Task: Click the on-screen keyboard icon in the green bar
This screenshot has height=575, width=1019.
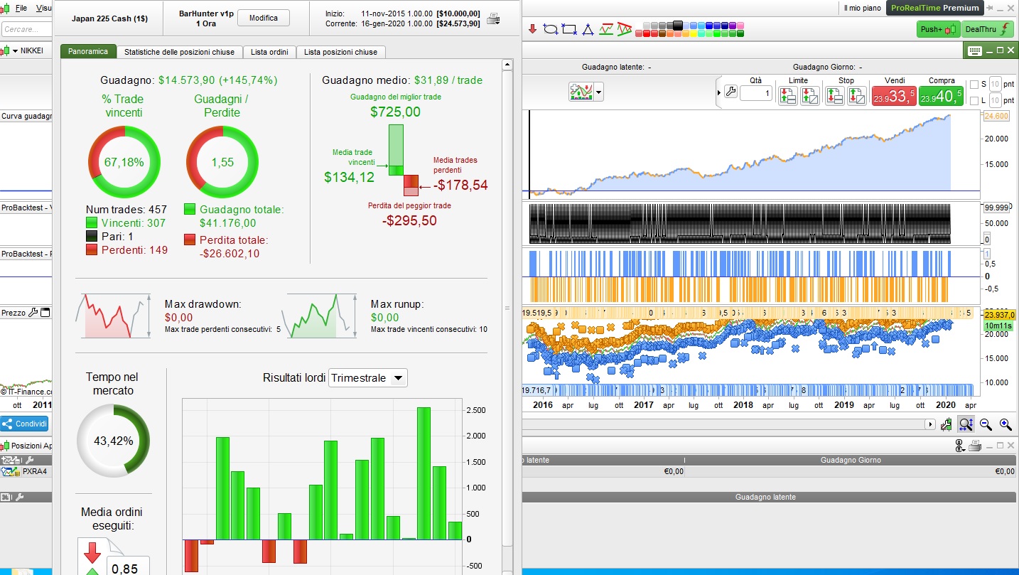Action: [x=974, y=50]
